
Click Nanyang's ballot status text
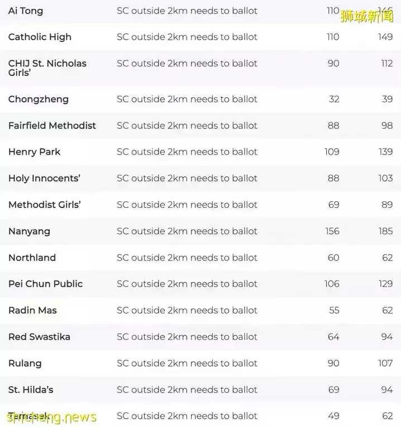click(187, 231)
